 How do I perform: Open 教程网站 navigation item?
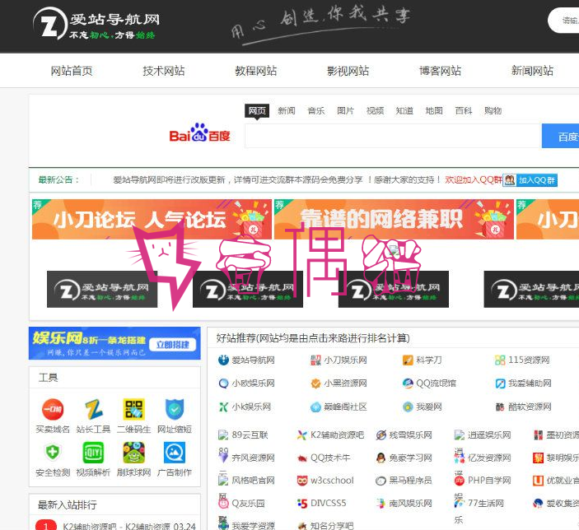click(256, 71)
